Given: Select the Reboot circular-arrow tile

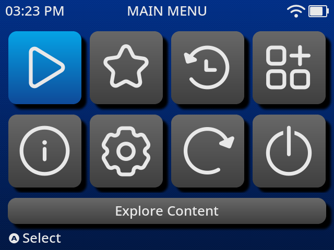Looking at the screenshot, I should (x=208, y=151).
